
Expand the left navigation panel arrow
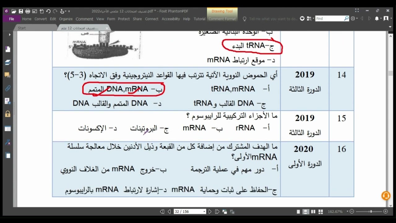tap(10, 34)
